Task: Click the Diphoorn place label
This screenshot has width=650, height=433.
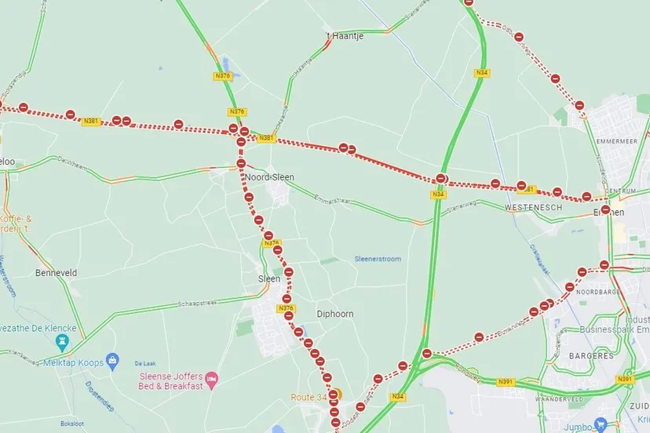Action: (x=335, y=314)
